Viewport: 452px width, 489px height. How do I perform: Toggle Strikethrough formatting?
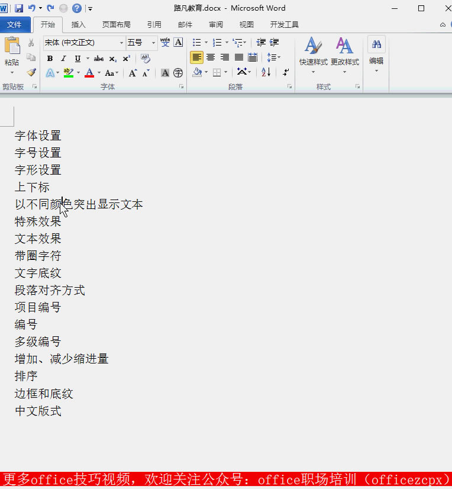[x=98, y=59]
